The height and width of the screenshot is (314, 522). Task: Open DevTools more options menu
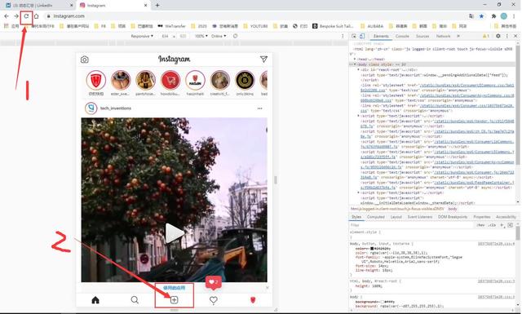point(507,36)
